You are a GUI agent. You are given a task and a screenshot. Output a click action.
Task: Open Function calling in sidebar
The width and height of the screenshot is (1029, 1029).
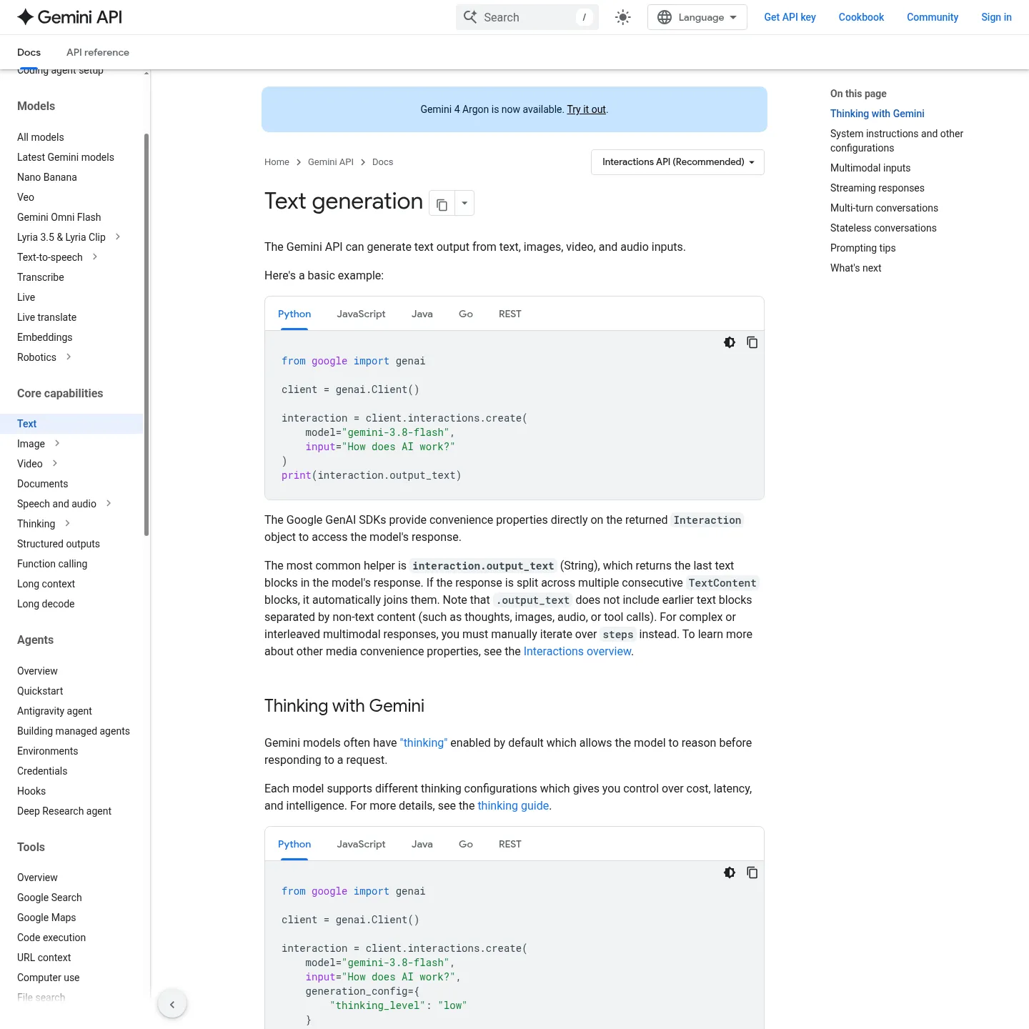click(52, 564)
